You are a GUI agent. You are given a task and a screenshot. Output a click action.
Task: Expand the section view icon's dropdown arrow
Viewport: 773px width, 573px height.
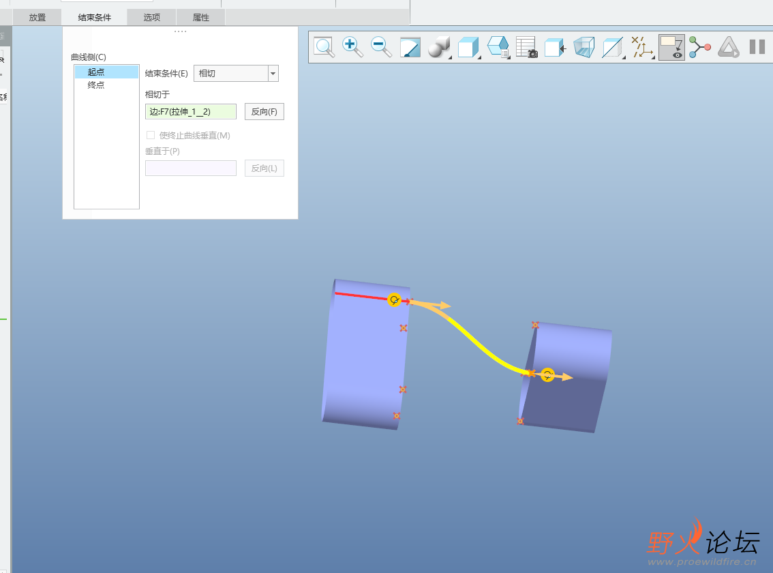[623, 57]
